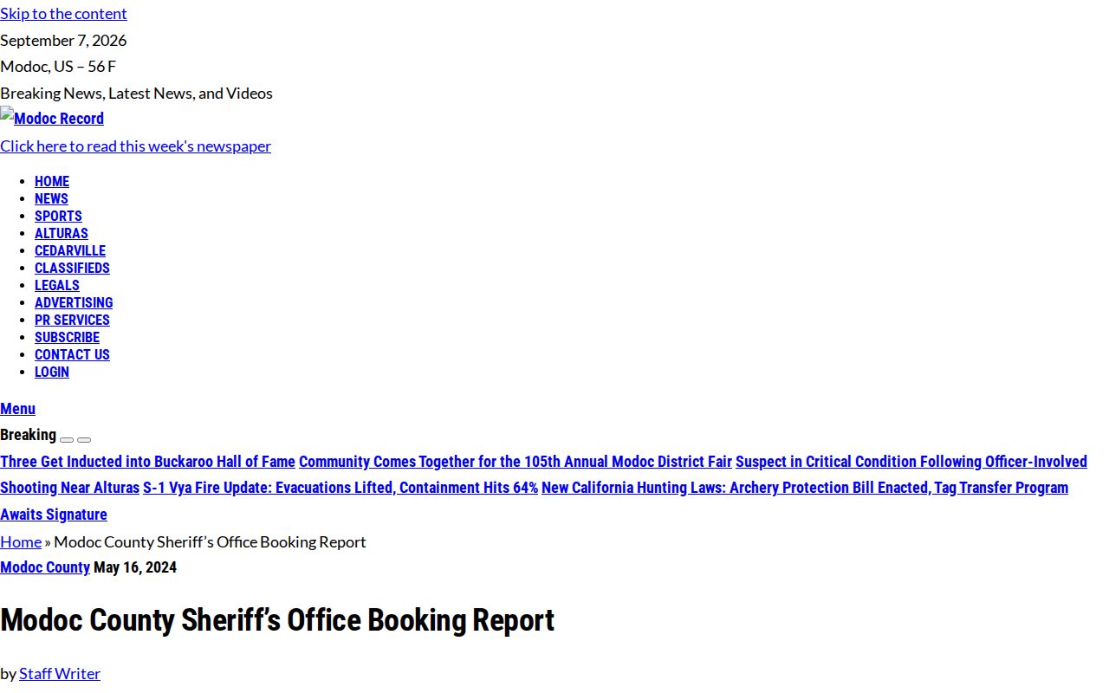Screen dimensions: 1109x693
Task: Open the ADVERTISING page
Action: [x=74, y=302]
